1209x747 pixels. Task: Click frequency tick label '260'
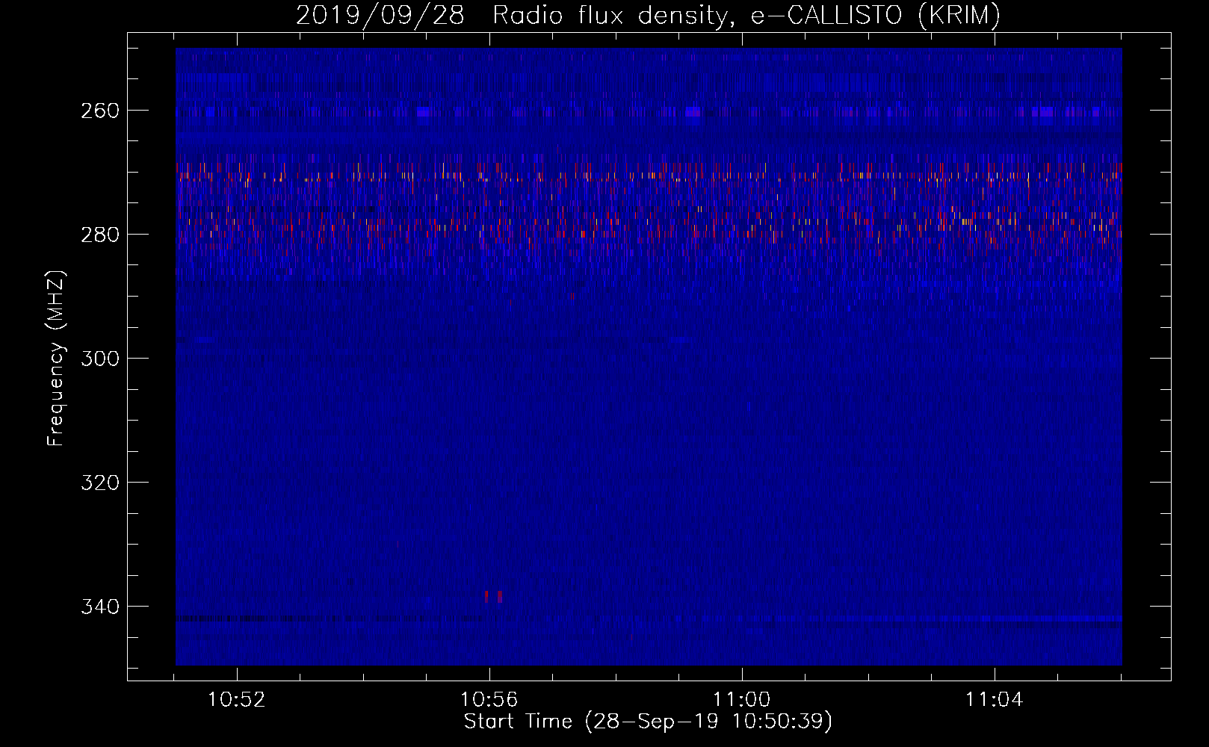(x=100, y=111)
